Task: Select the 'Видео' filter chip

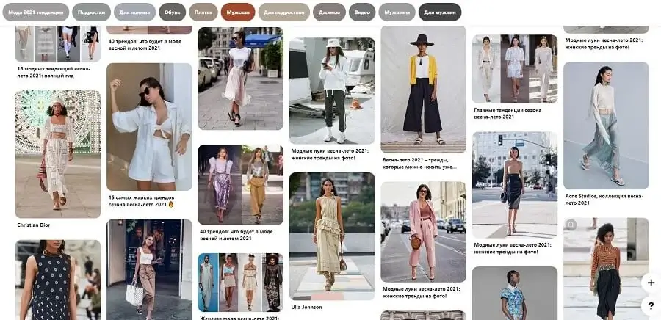Action: (362, 12)
